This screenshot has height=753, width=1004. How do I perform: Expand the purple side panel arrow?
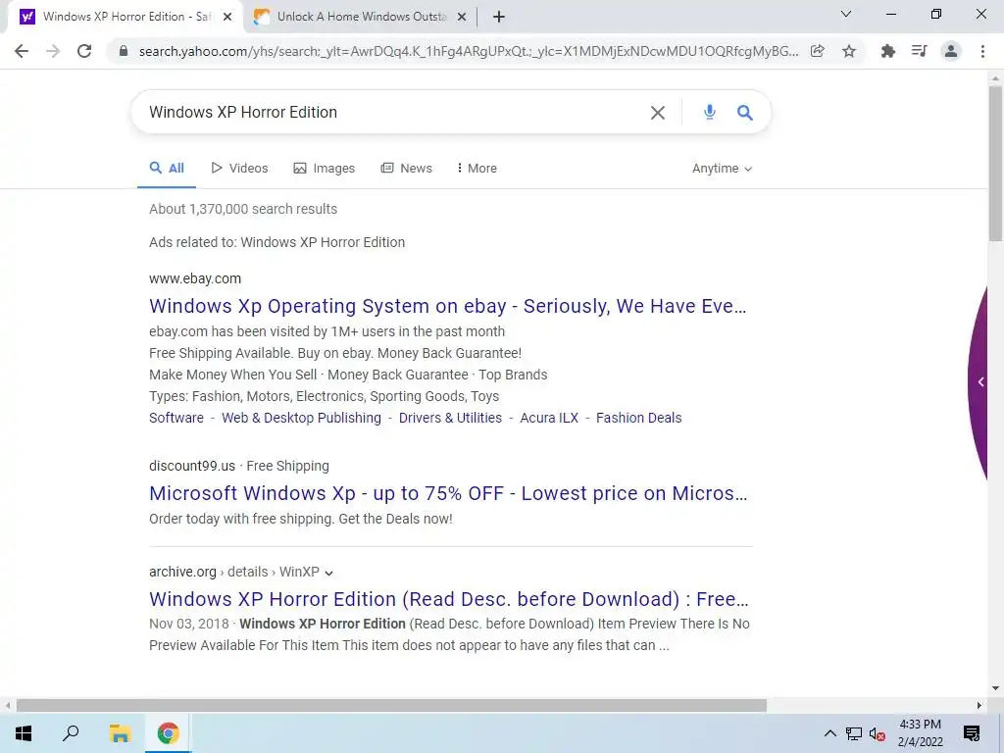click(980, 382)
